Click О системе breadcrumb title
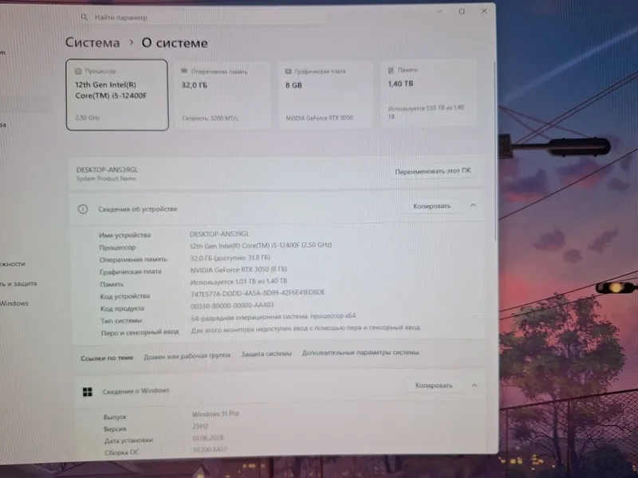This screenshot has width=638, height=478. [175, 43]
